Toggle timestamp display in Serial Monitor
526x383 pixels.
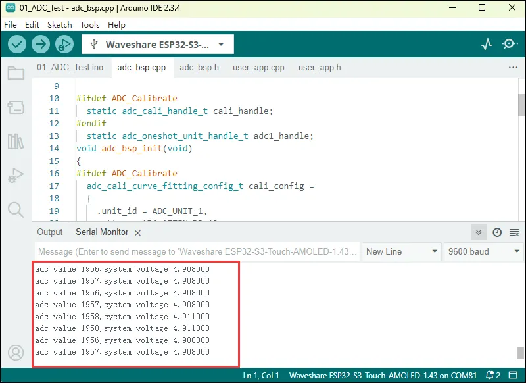pyautogui.click(x=497, y=232)
